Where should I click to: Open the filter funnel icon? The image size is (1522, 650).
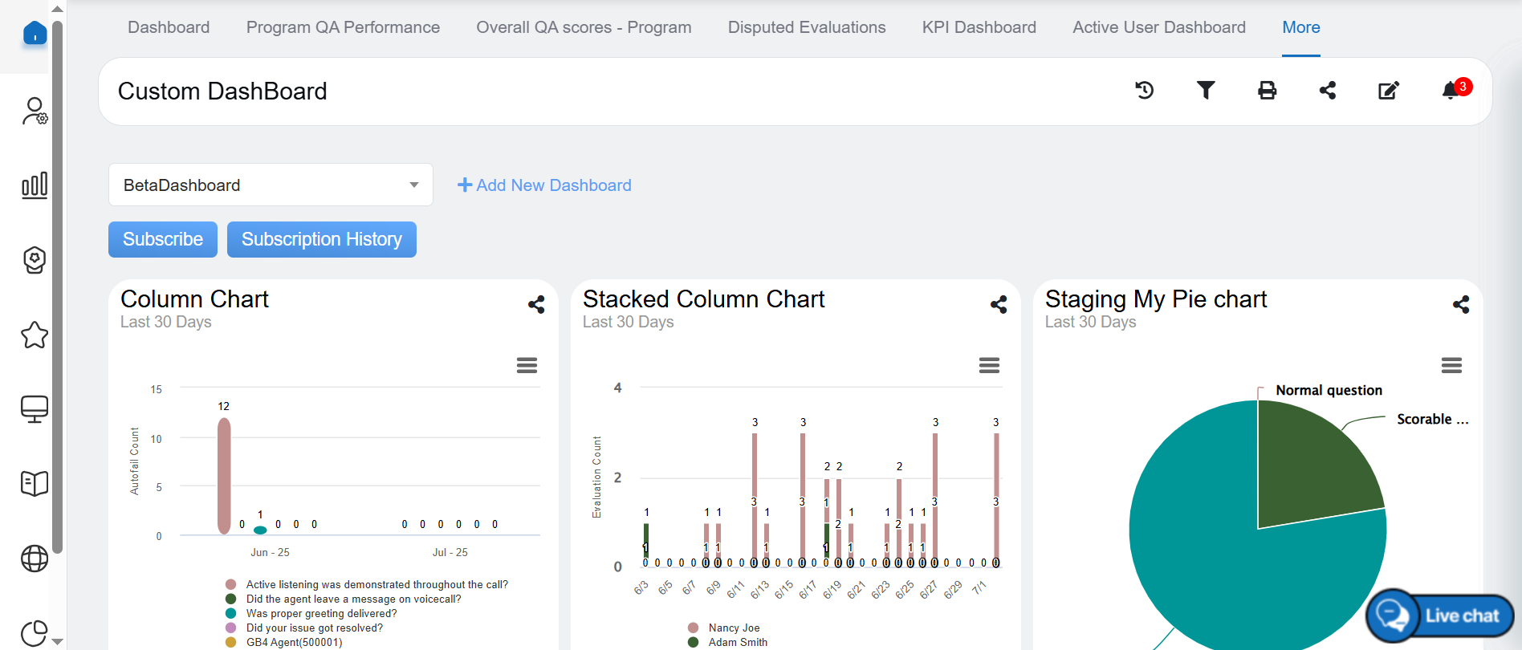point(1205,91)
